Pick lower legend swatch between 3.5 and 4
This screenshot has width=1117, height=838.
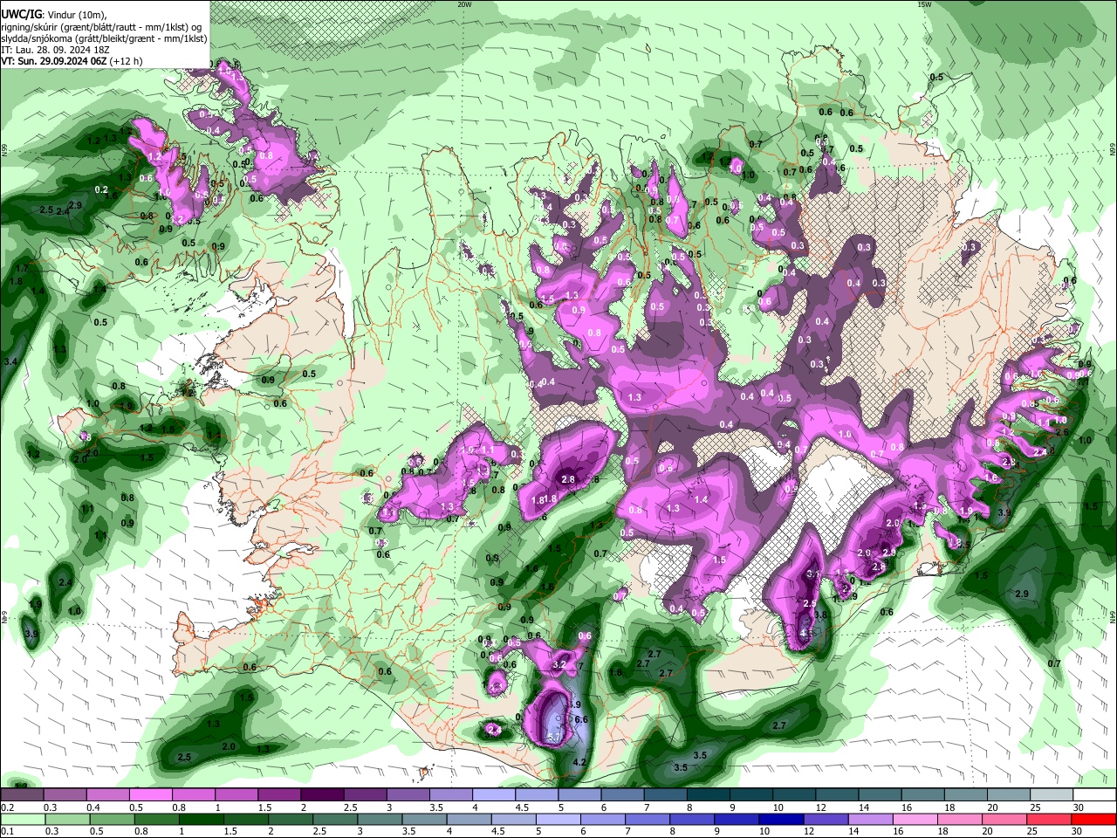point(426,820)
